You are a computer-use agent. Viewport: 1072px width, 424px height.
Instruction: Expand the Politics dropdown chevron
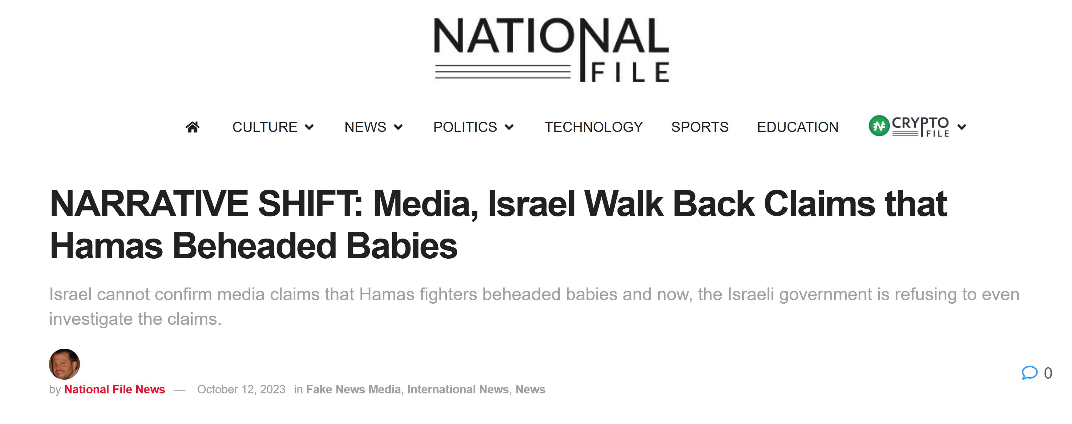509,127
